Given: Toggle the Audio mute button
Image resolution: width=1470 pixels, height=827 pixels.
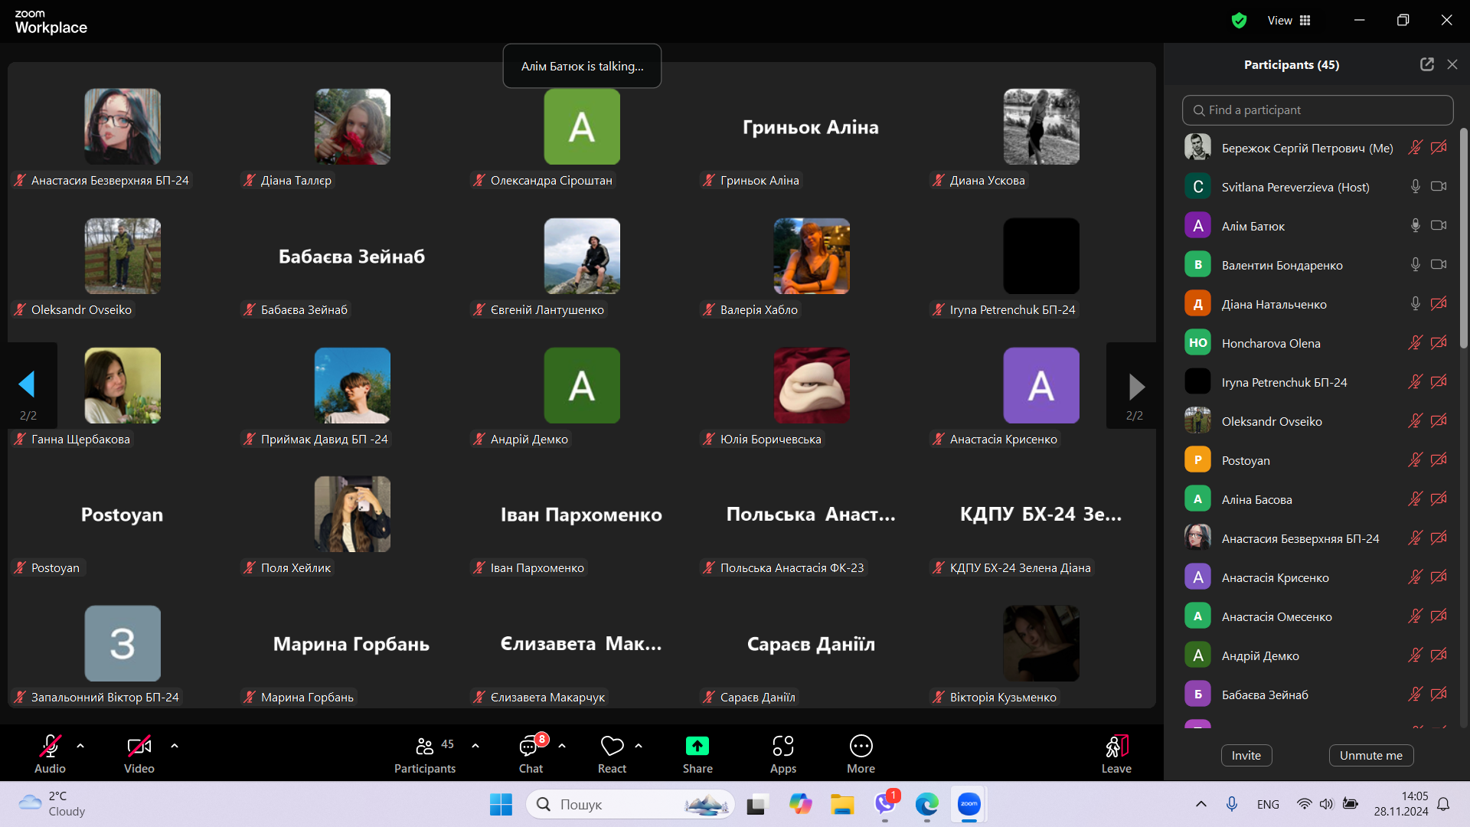Looking at the screenshot, I should pyautogui.click(x=51, y=747).
